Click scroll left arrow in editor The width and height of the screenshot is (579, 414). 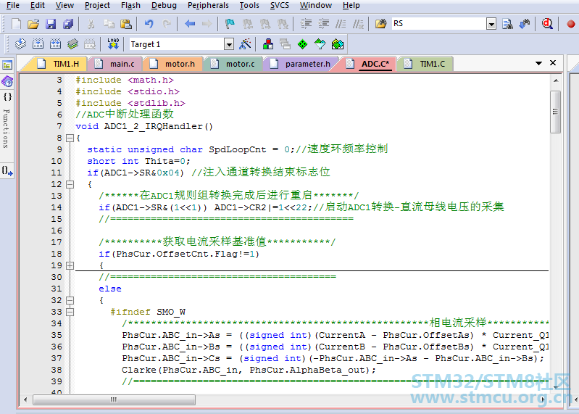pyautogui.click(x=25, y=399)
